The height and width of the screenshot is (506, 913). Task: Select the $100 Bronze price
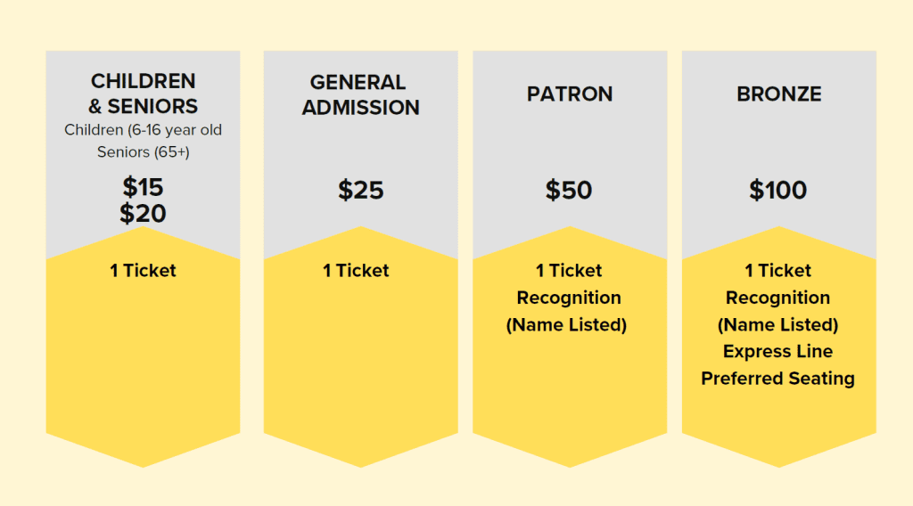[778, 190]
